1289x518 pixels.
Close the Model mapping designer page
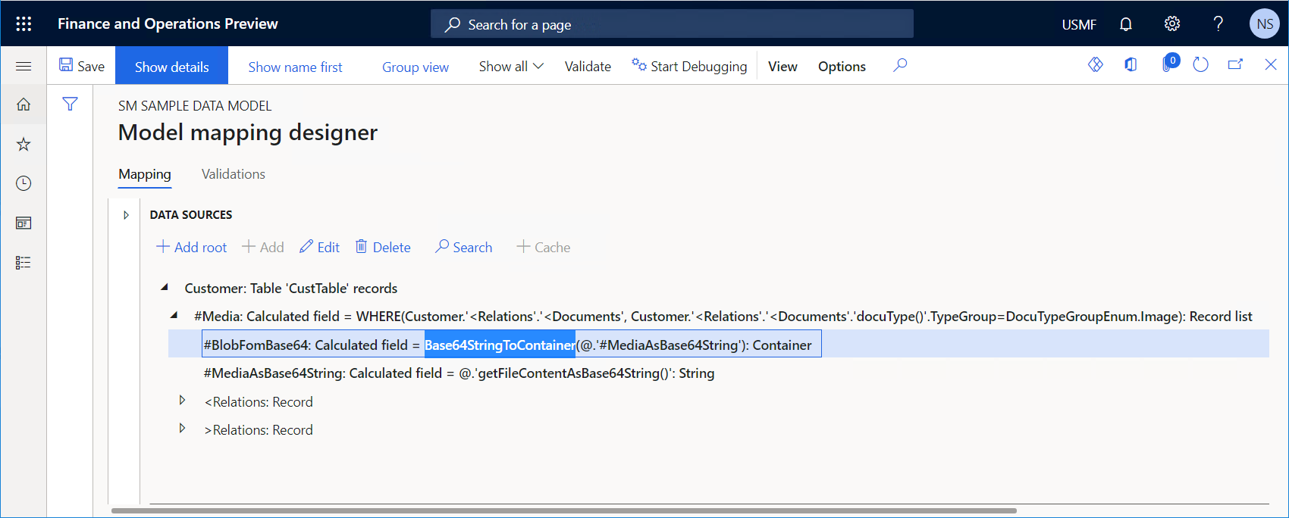point(1271,65)
